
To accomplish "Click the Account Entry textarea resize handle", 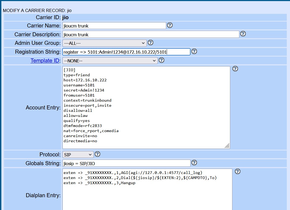I will [227, 146].
